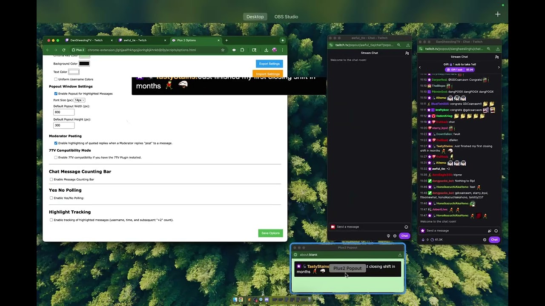Open Chrome downloads in the options window
545x306 pixels.
[266, 50]
